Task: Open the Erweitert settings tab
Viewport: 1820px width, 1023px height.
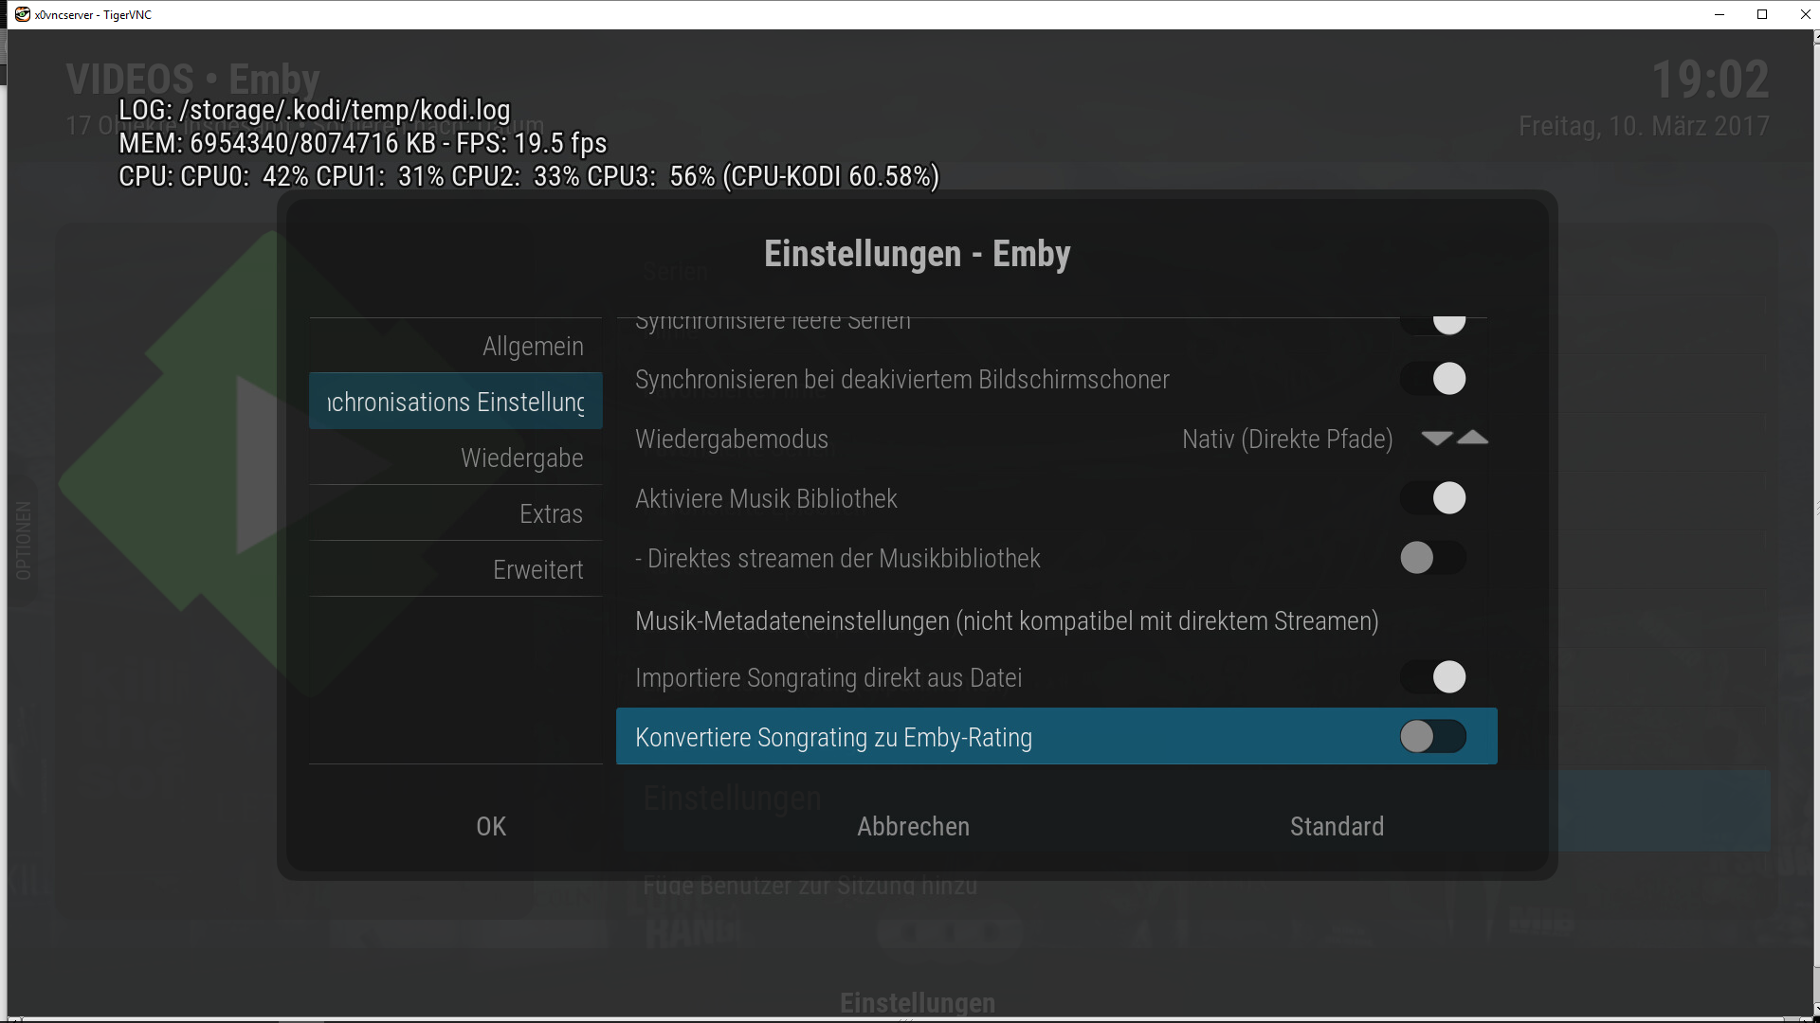Action: click(x=455, y=569)
